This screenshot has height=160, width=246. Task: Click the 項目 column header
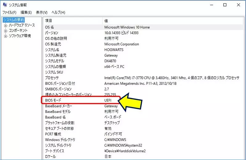click(73, 21)
